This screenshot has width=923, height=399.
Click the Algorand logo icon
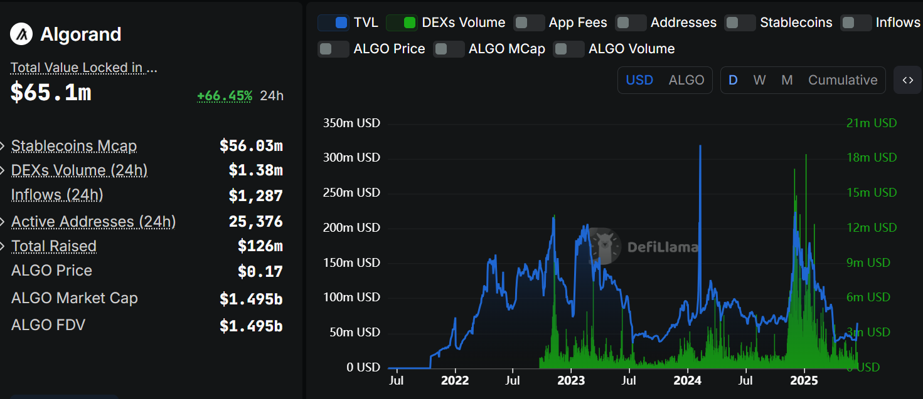[21, 34]
